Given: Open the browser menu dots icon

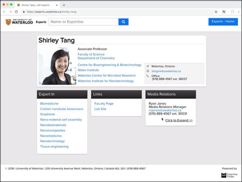Looking at the screenshot, I should pyautogui.click(x=239, y=12).
